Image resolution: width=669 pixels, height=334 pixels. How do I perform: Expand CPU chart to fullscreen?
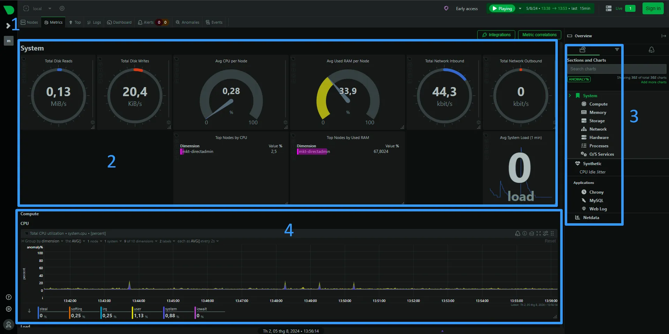[539, 233]
